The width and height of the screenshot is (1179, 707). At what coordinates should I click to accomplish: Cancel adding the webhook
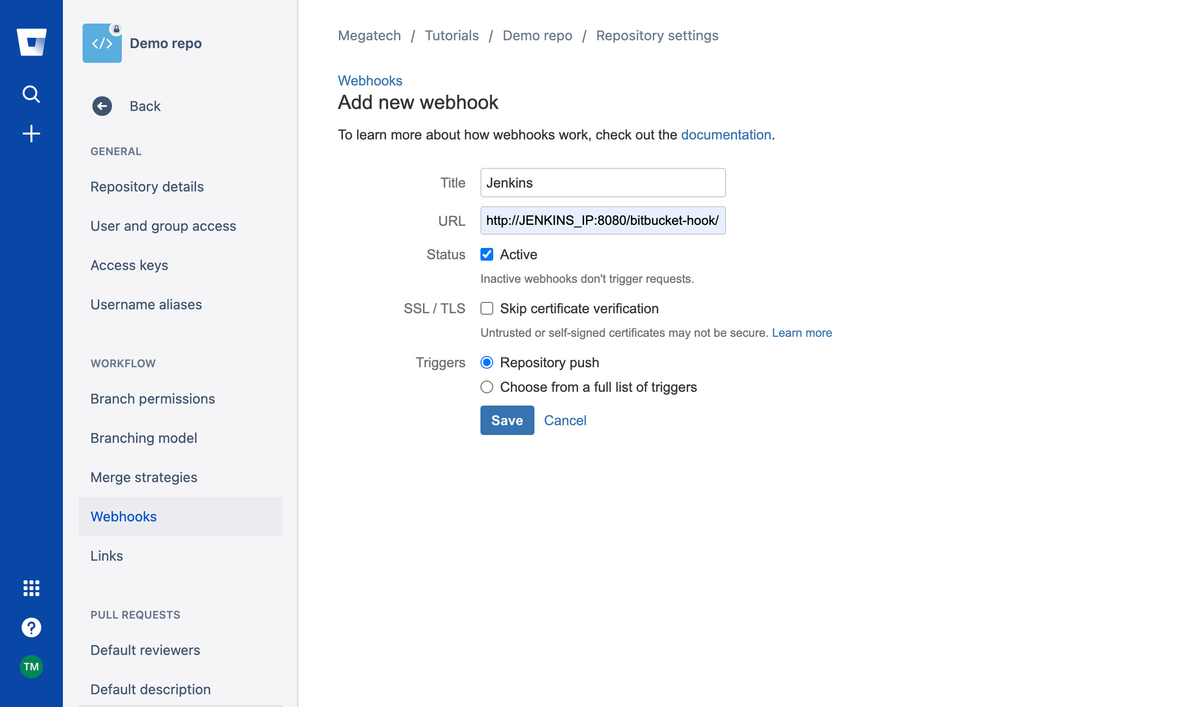pyautogui.click(x=565, y=420)
